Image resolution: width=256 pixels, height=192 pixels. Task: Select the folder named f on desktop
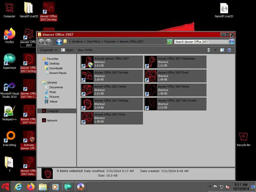pos(9,164)
